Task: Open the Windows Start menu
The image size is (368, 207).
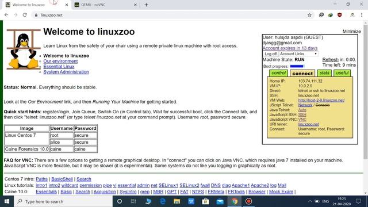Action: [x=7, y=201]
